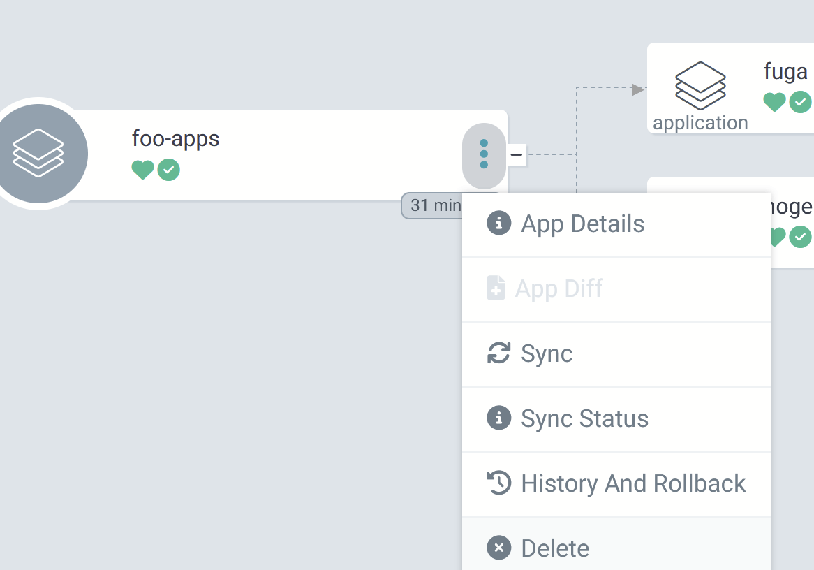This screenshot has width=814, height=570.
Task: Click the fuga application layers icon
Action: pos(700,85)
